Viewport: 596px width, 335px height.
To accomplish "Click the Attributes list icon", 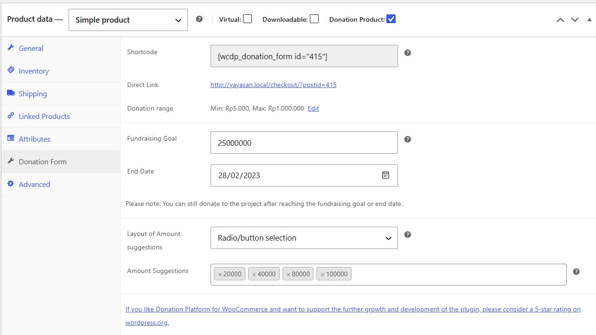I will [x=11, y=138].
